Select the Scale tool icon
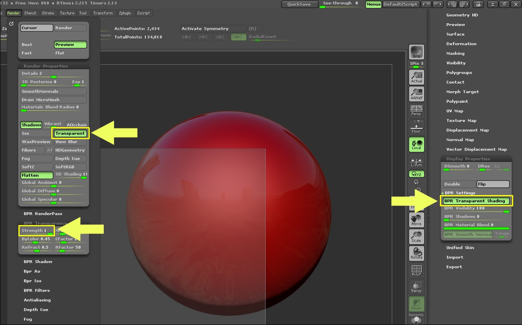 [x=416, y=237]
